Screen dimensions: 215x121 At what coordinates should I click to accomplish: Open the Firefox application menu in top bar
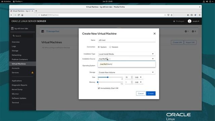tap(18, 1)
